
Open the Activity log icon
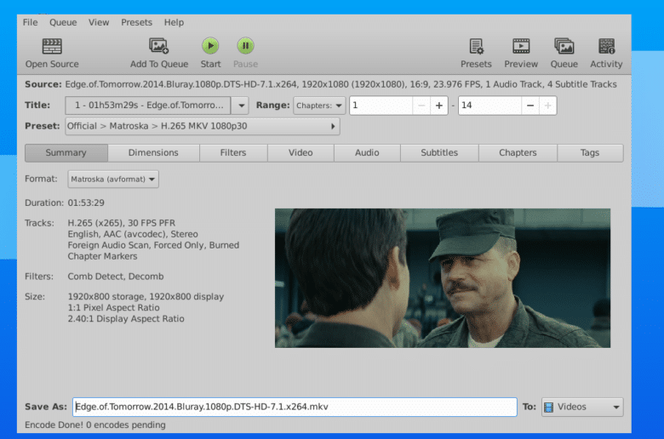coord(606,46)
